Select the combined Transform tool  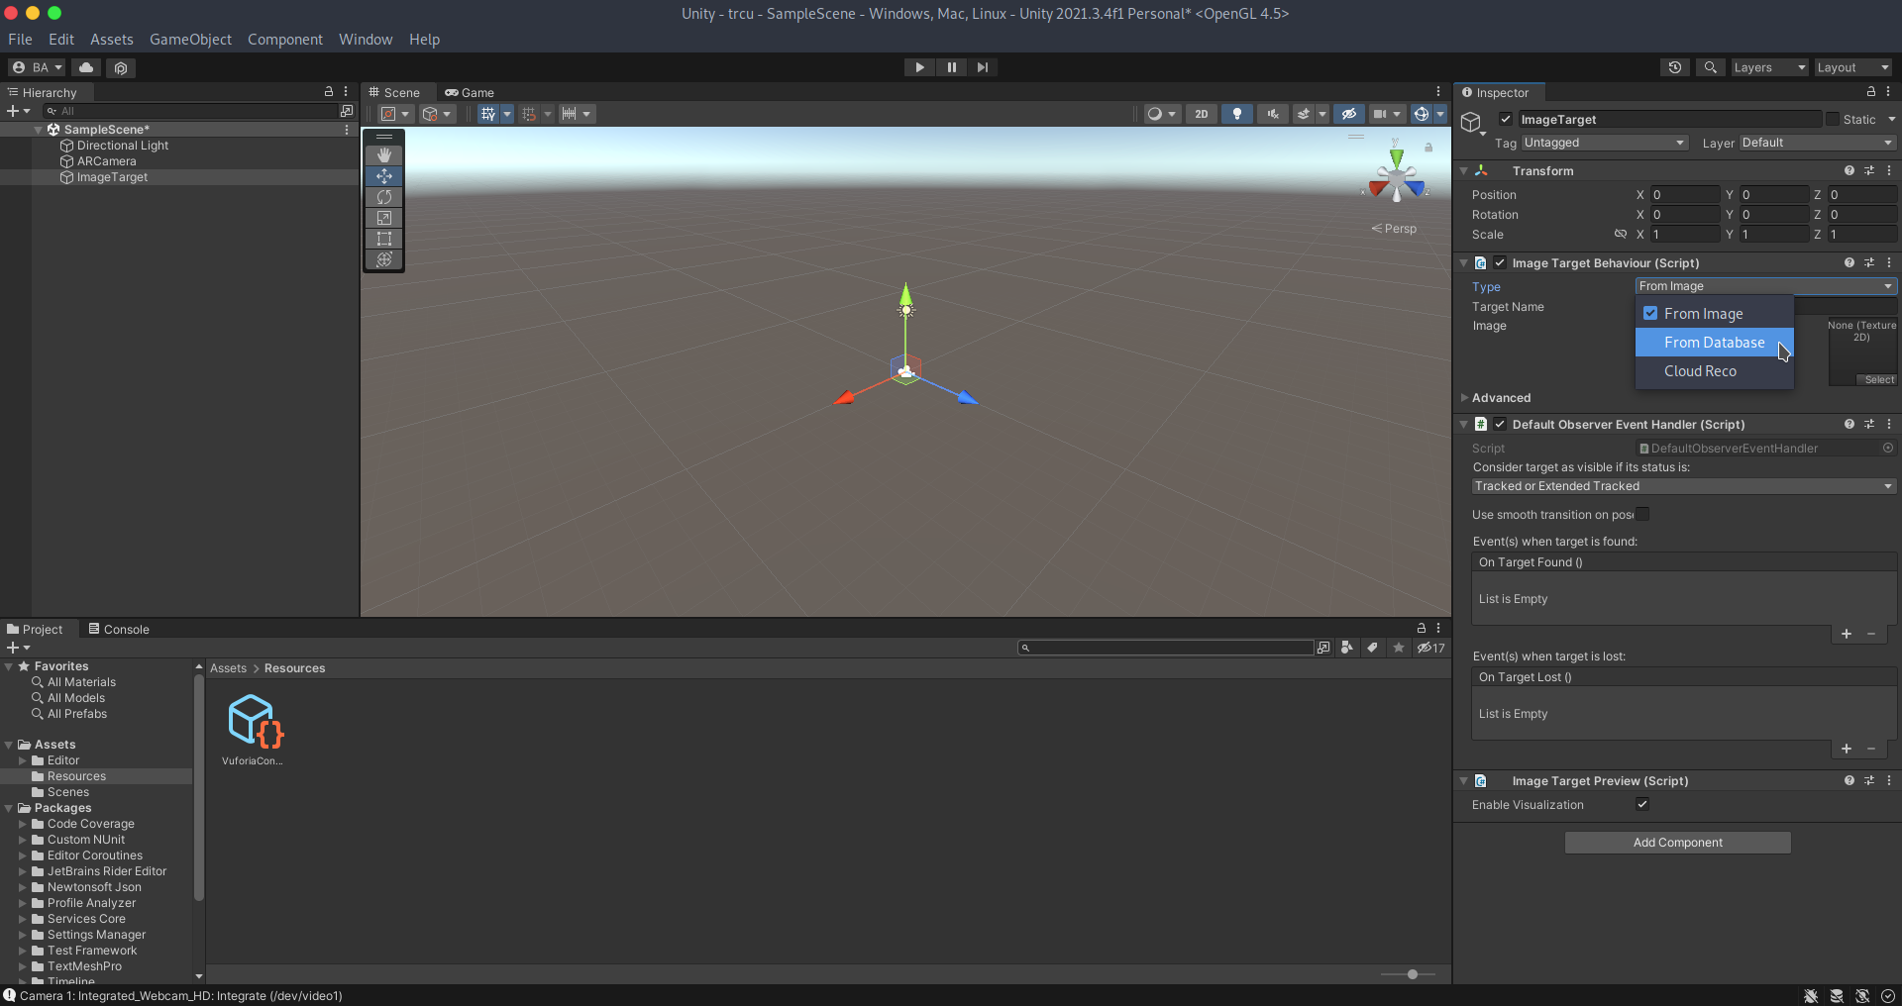[384, 259]
